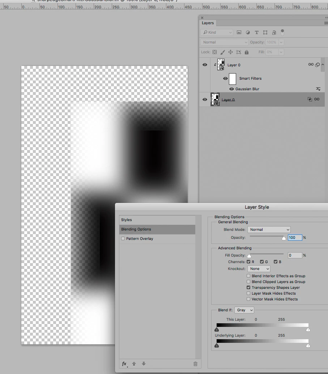This screenshot has width=328, height=374.
Task: Click the lock position icon
Action: [230, 52]
